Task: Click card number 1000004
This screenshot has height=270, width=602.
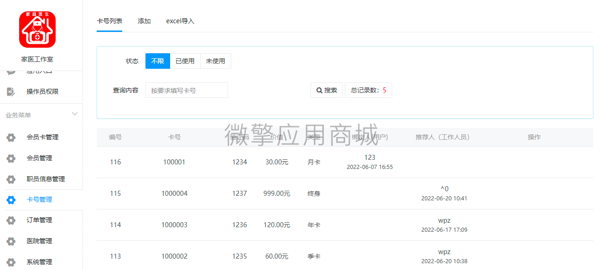Action: click(174, 194)
